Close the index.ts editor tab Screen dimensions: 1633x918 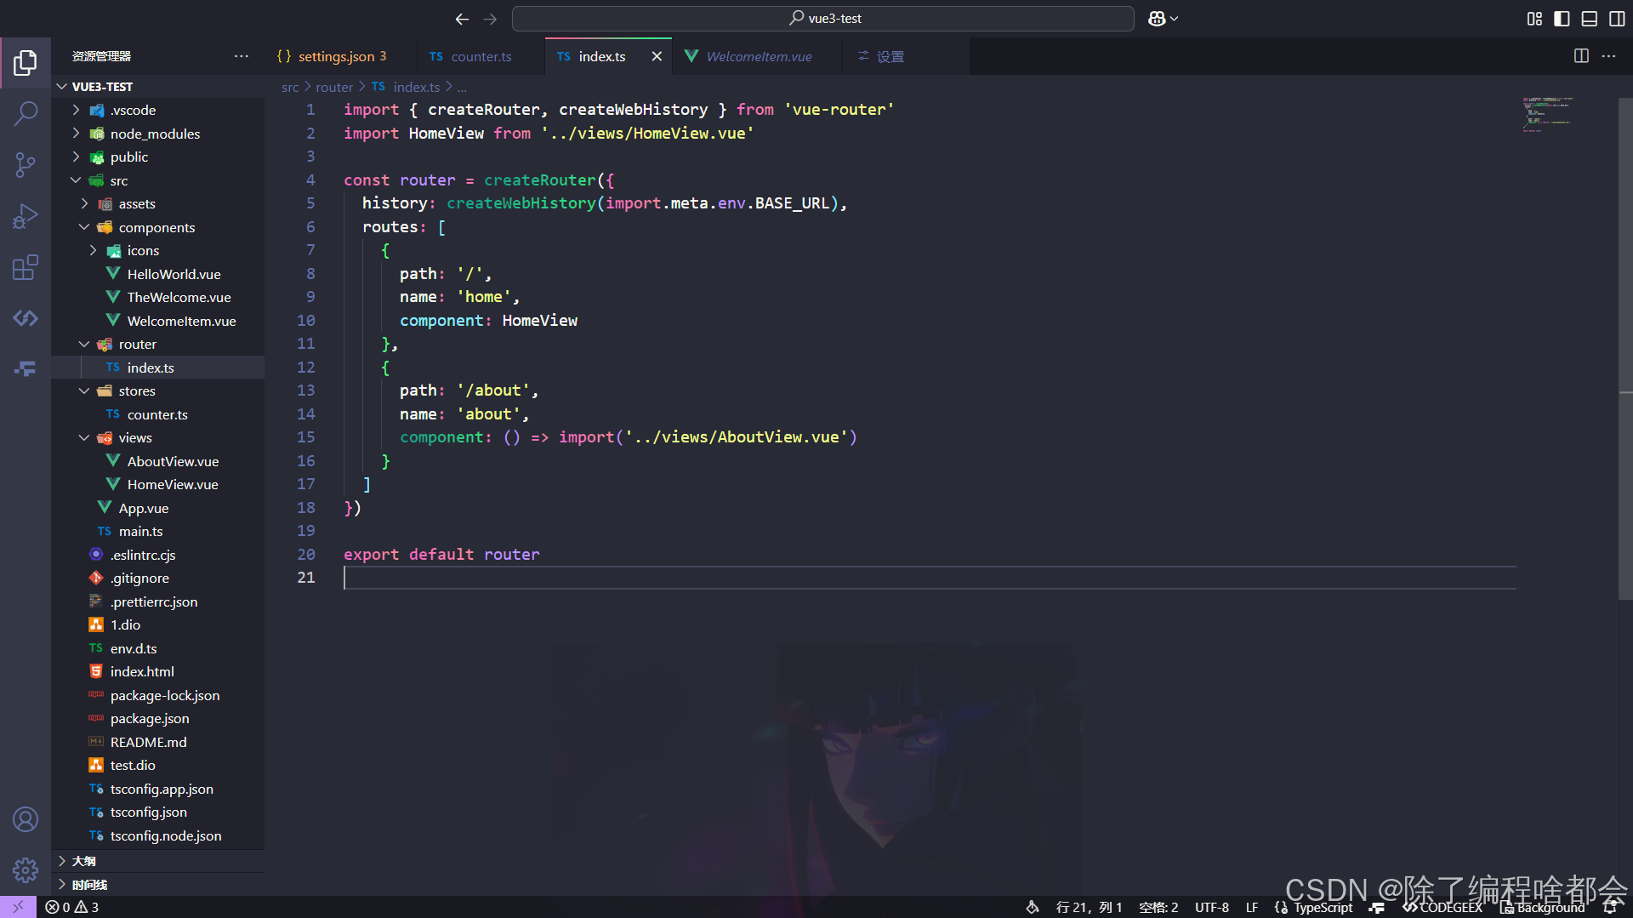point(657,56)
